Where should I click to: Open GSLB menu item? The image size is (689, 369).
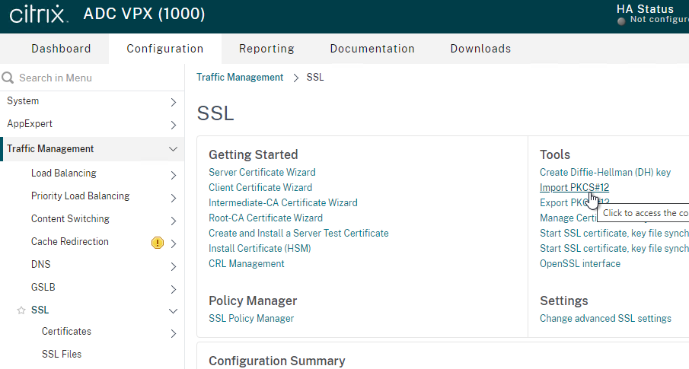coord(43,288)
